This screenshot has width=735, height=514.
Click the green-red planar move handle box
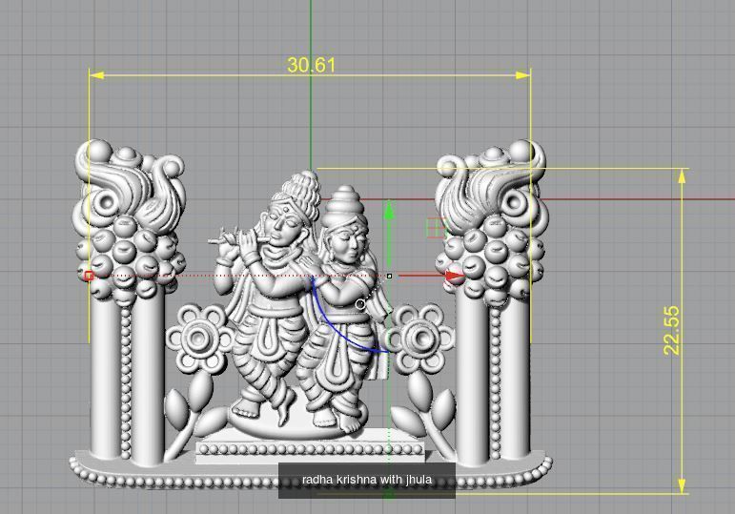(x=436, y=228)
